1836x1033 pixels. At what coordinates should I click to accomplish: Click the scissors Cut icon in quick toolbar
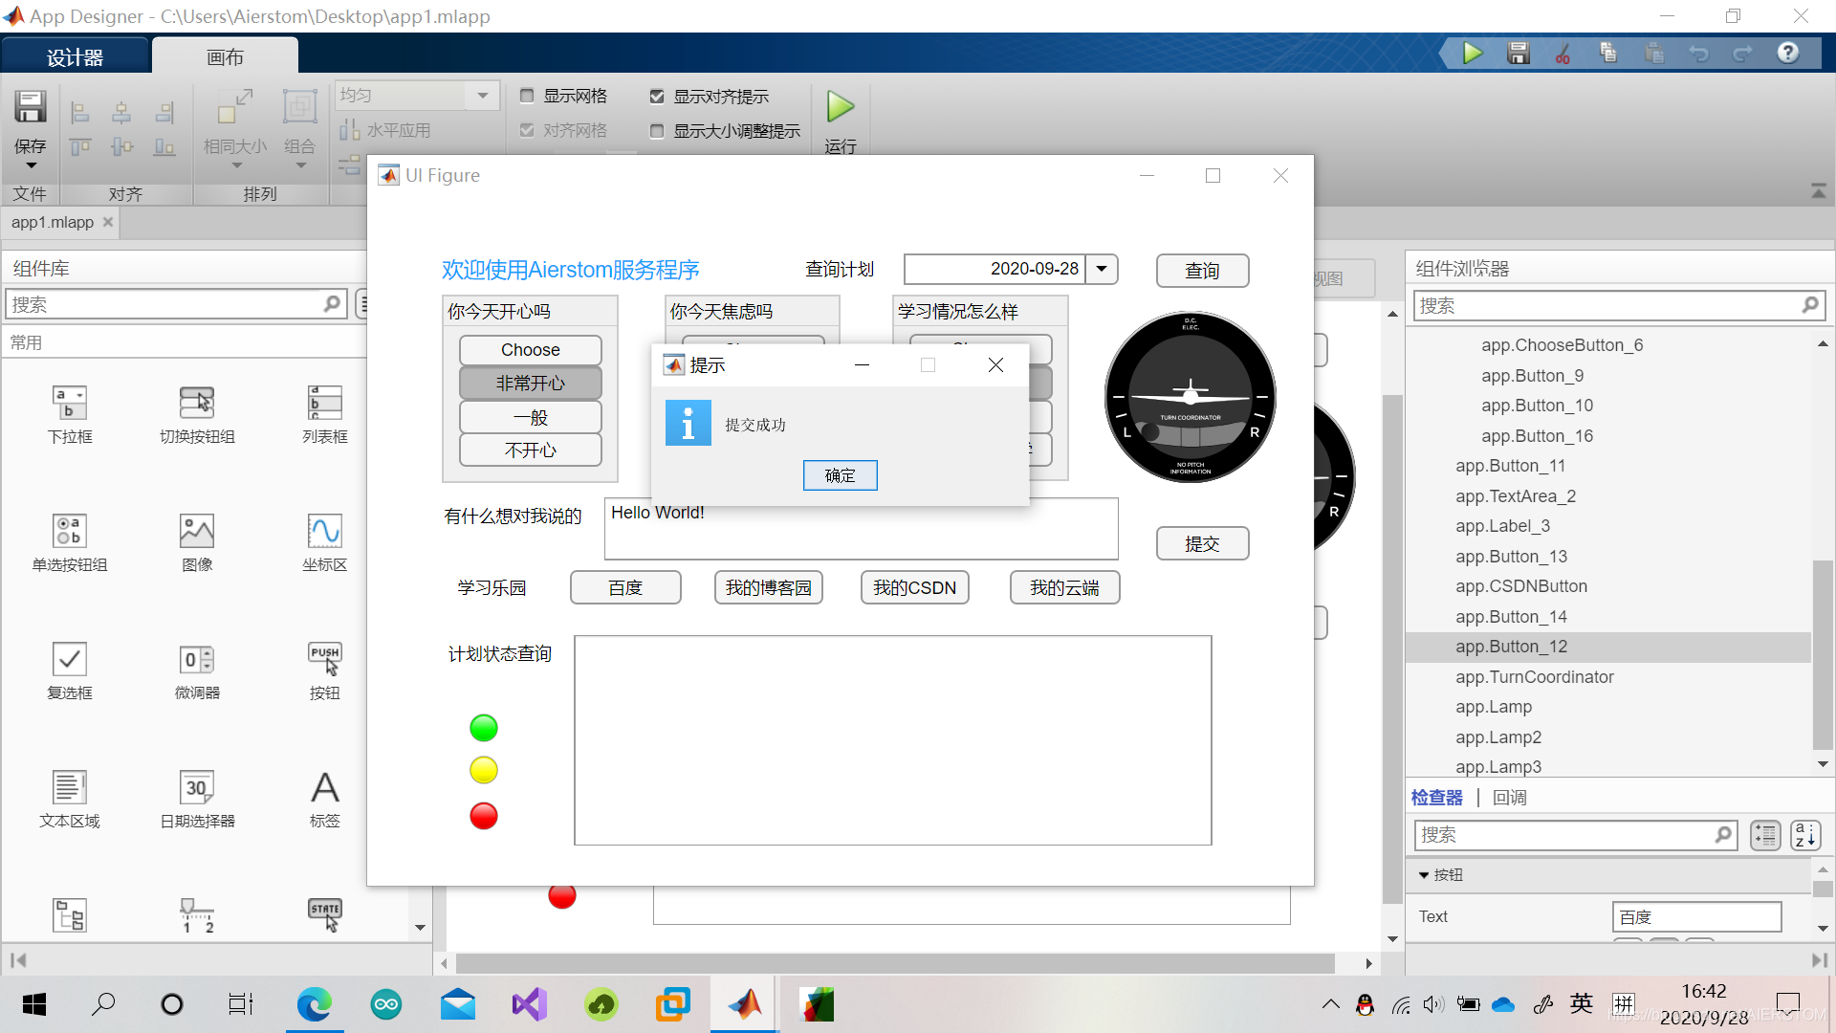pos(1563,53)
